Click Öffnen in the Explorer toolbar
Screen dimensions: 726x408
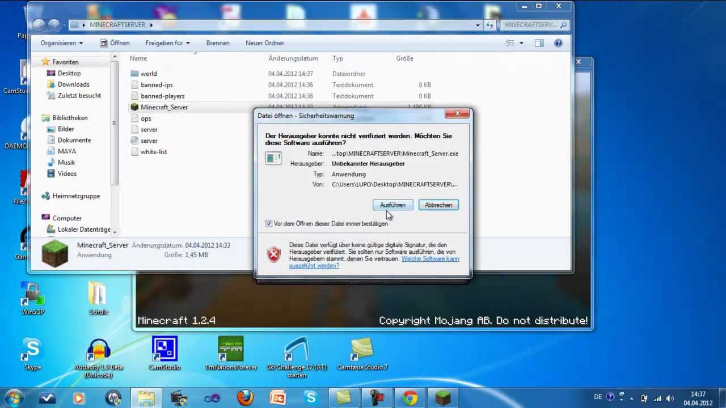pyautogui.click(x=115, y=43)
